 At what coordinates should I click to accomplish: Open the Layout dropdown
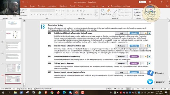point(23,10)
